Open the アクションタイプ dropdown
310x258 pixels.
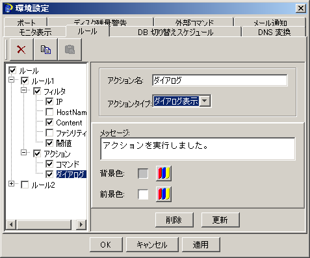pyautogui.click(x=205, y=101)
